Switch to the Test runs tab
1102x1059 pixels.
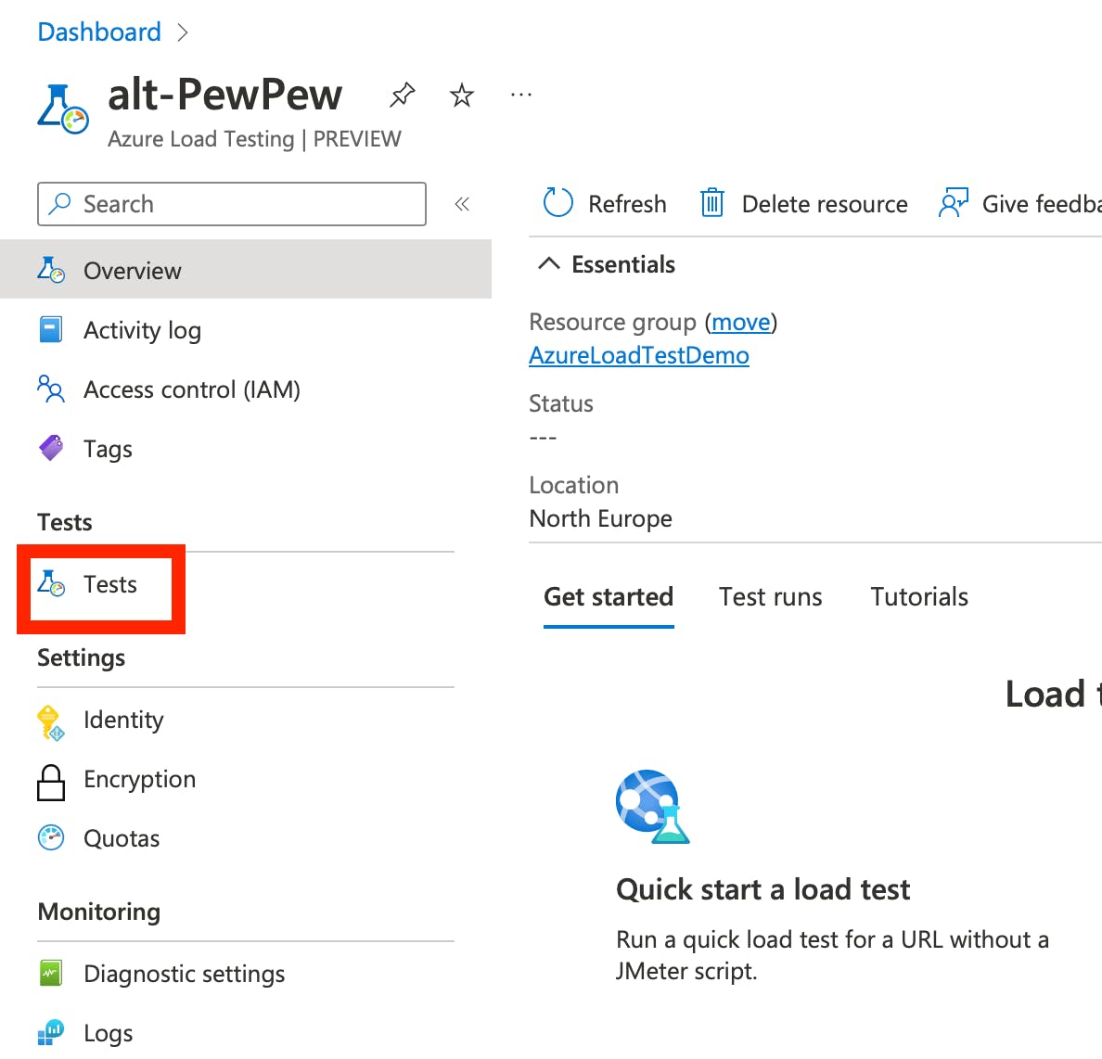click(770, 597)
